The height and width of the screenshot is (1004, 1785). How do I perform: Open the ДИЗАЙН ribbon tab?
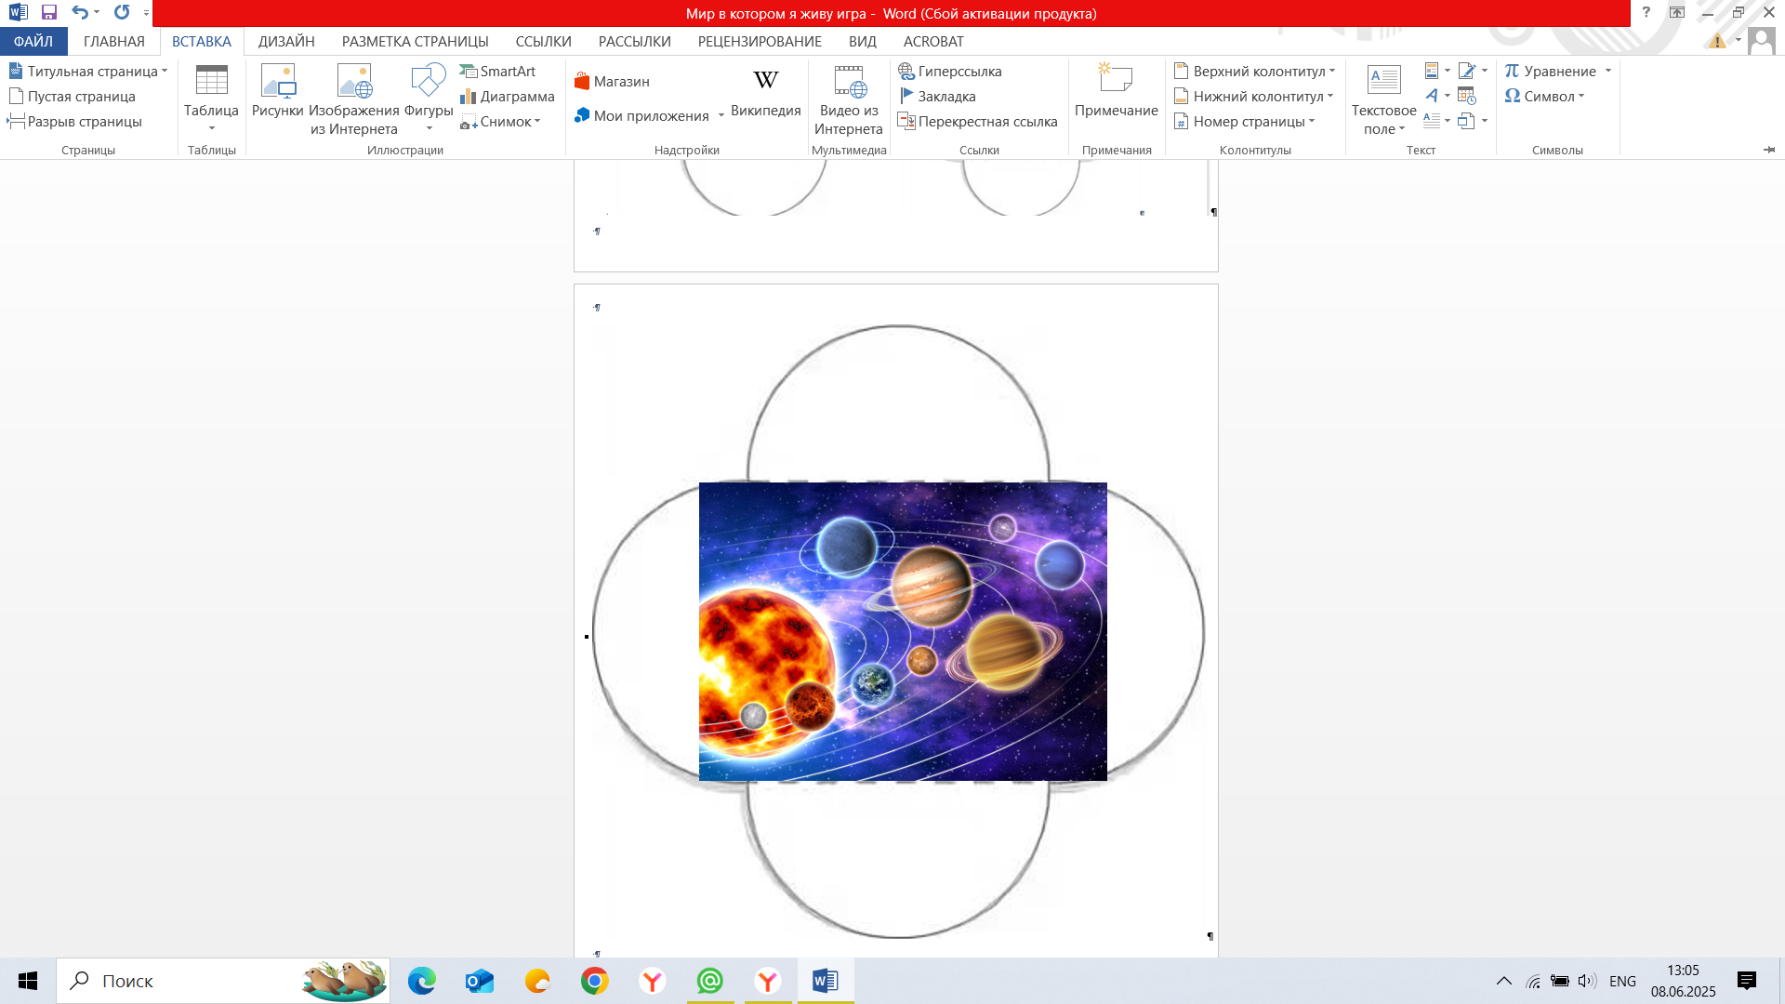coord(286,41)
